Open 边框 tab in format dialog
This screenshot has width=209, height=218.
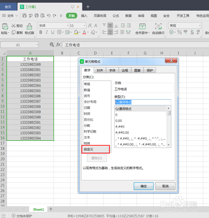[x=125, y=70]
